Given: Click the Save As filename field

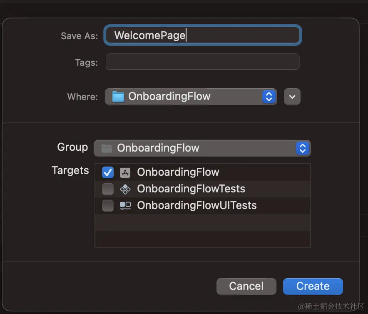Looking at the screenshot, I should tap(202, 35).
